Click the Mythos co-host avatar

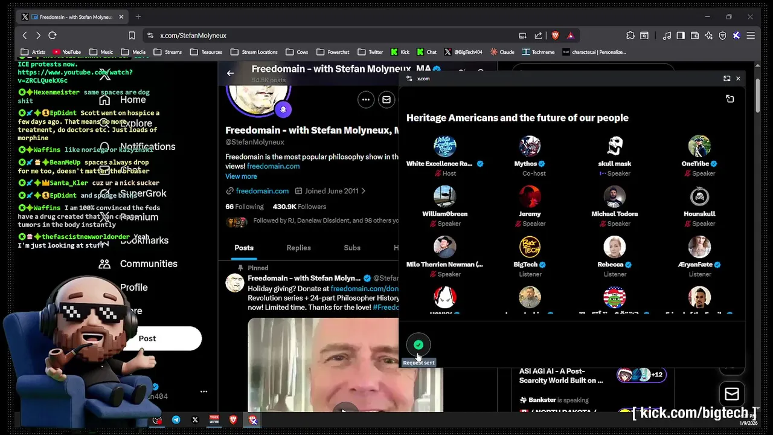[530, 146]
